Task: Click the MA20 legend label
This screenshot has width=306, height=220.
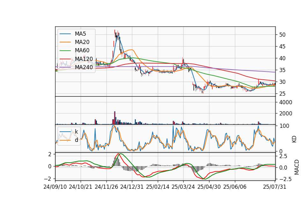Action: (x=82, y=42)
